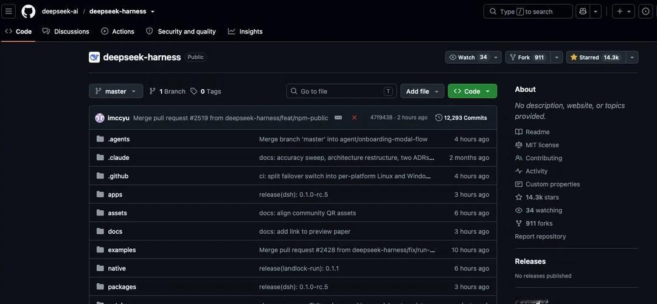Switch to the Code tab
Image resolution: width=657 pixels, height=304 pixels.
18,32
